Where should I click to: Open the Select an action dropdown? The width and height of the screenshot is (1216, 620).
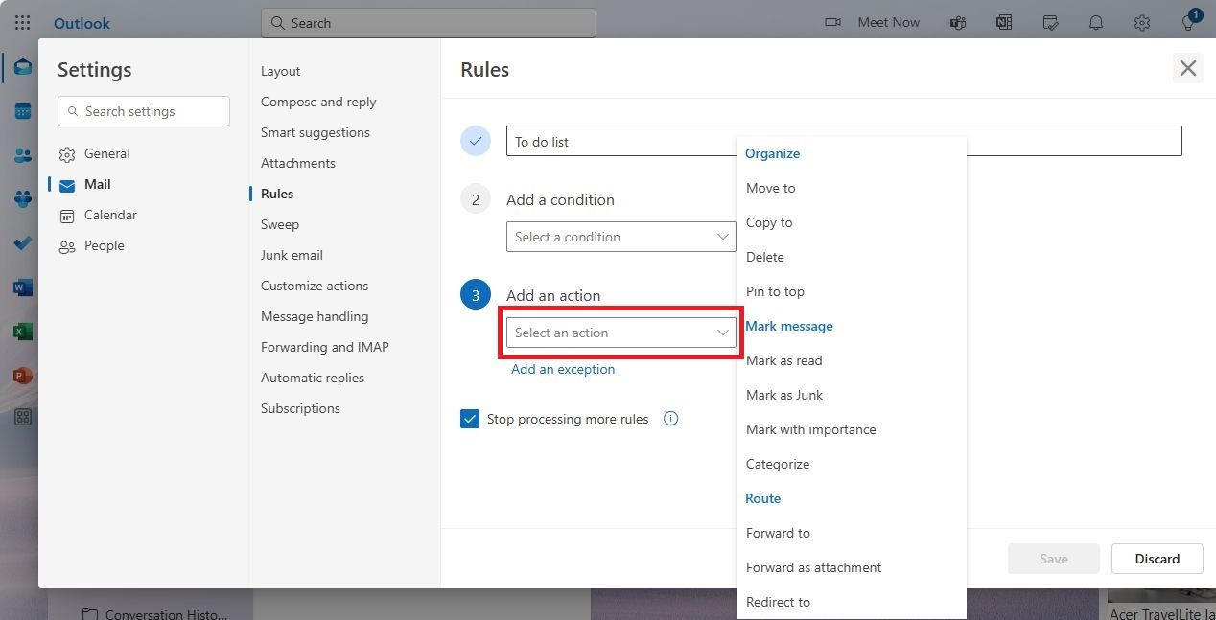(620, 333)
